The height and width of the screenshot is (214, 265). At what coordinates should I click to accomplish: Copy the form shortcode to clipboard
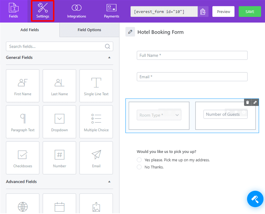click(203, 12)
